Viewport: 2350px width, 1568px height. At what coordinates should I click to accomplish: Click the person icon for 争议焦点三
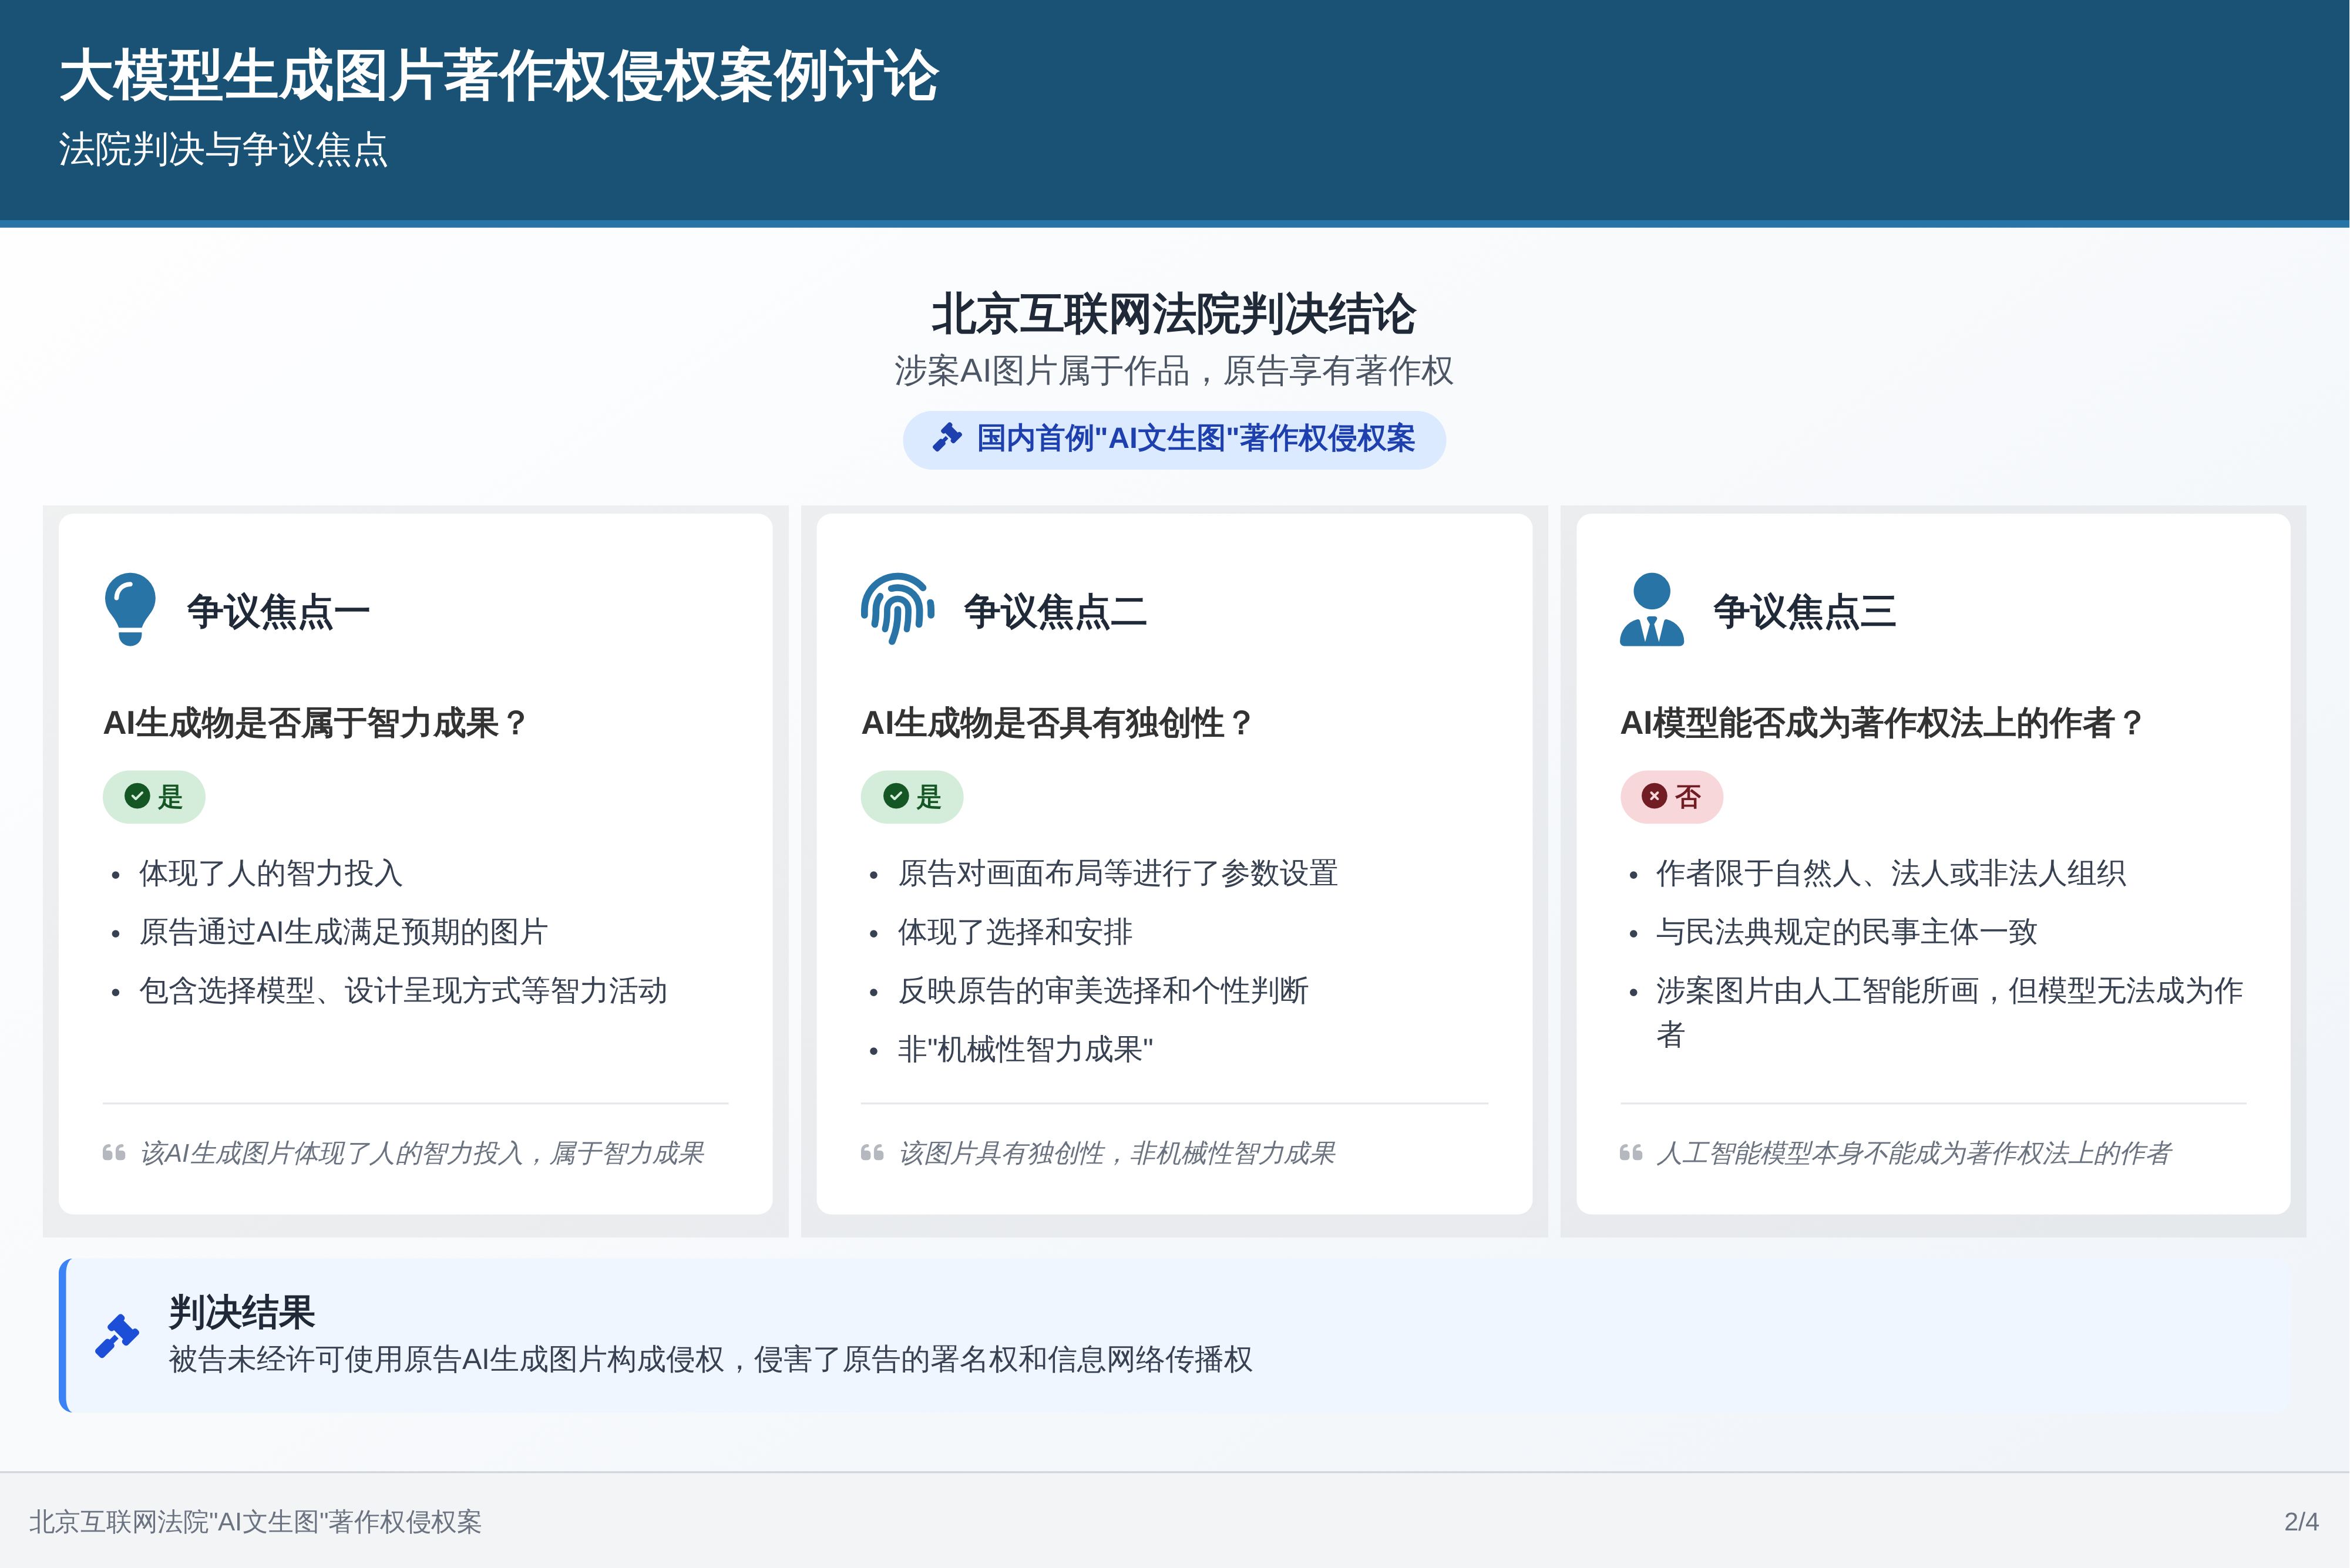pyautogui.click(x=1652, y=608)
